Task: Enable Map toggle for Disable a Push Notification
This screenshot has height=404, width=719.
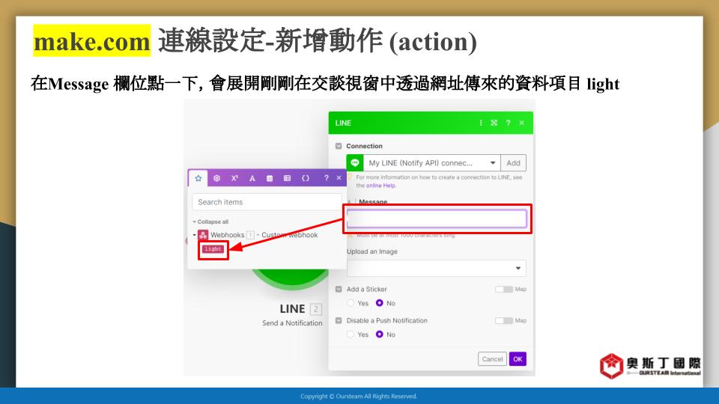Action: tap(503, 321)
